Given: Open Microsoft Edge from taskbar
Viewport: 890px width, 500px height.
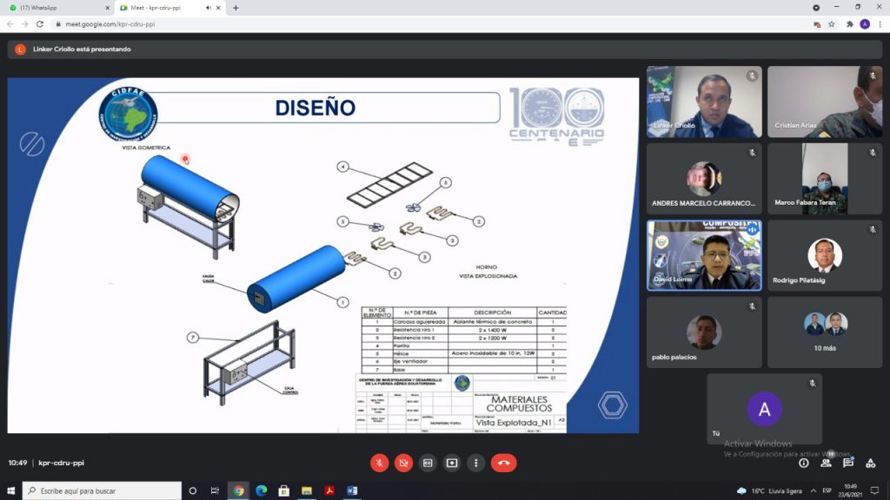Looking at the screenshot, I should [x=261, y=491].
